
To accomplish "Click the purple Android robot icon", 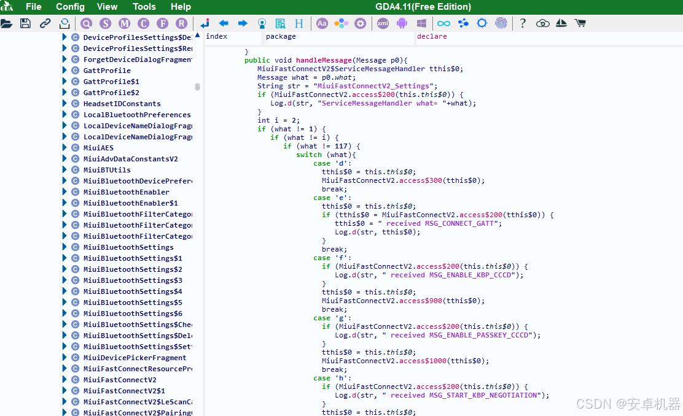I will (x=402, y=23).
